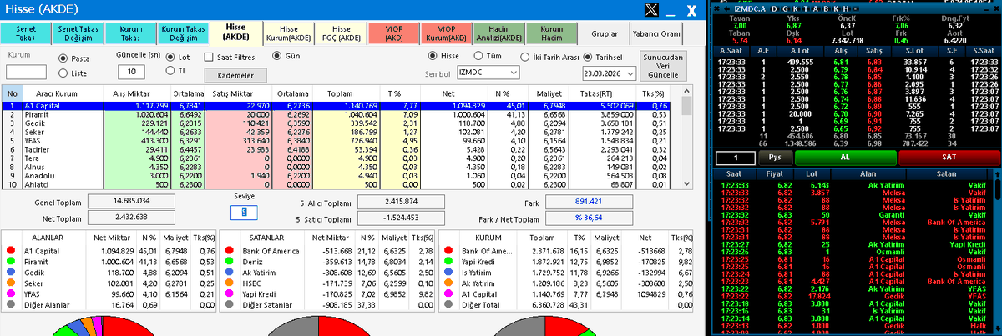Screen dimensions: 1002x336
Task: Click the red A1 Capital swatch in ALANLAR
Action: click(11, 249)
